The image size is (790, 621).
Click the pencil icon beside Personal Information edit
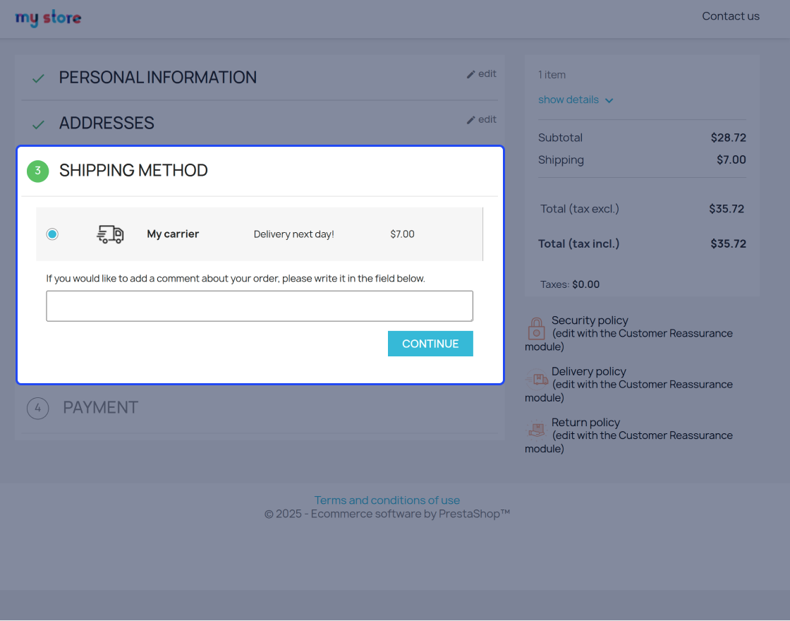(x=471, y=75)
